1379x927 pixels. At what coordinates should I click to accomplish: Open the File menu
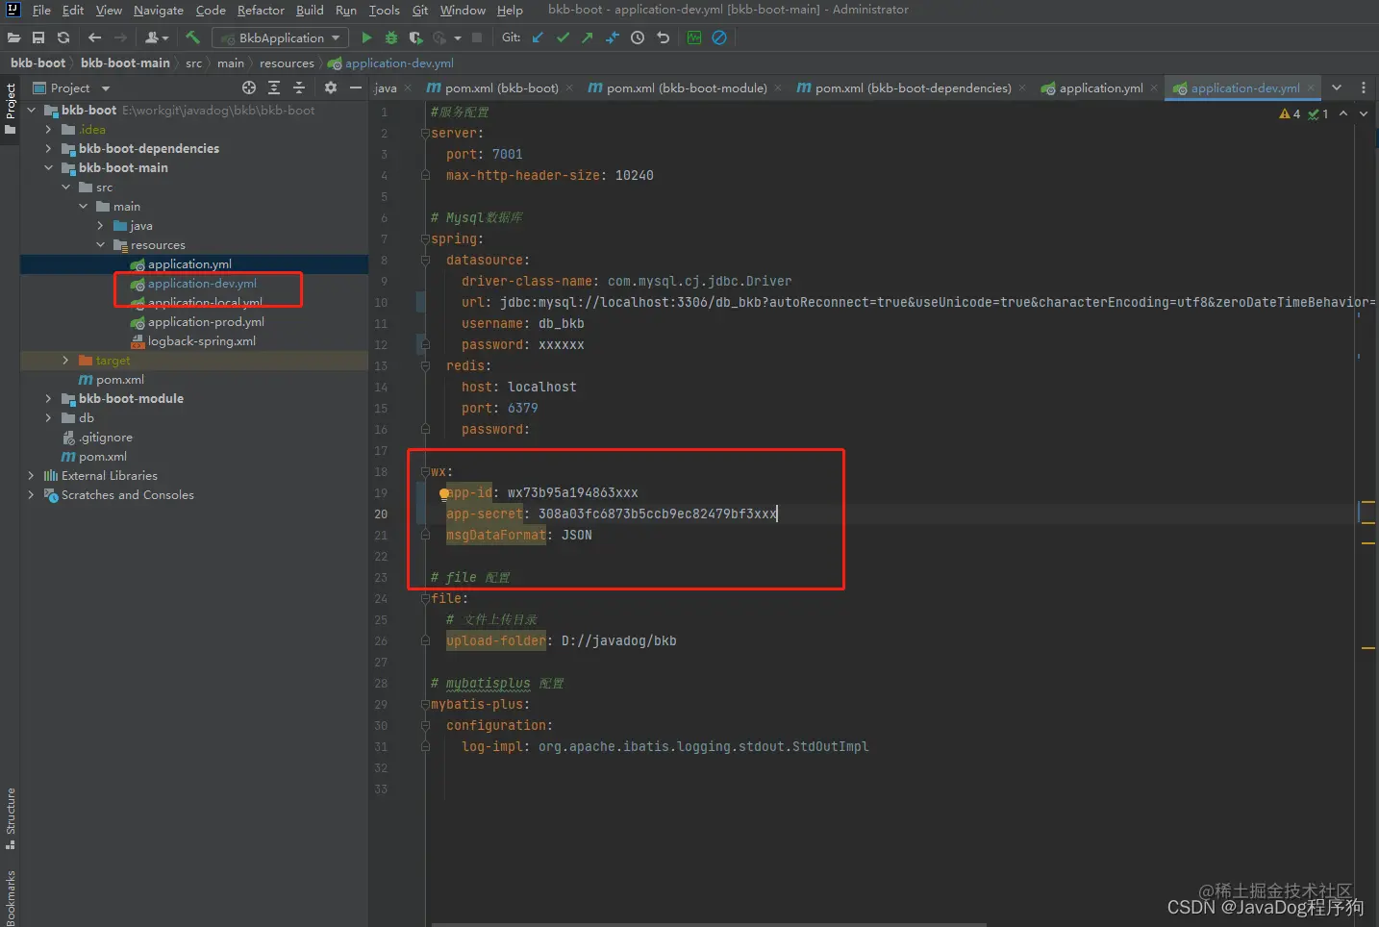(x=41, y=10)
